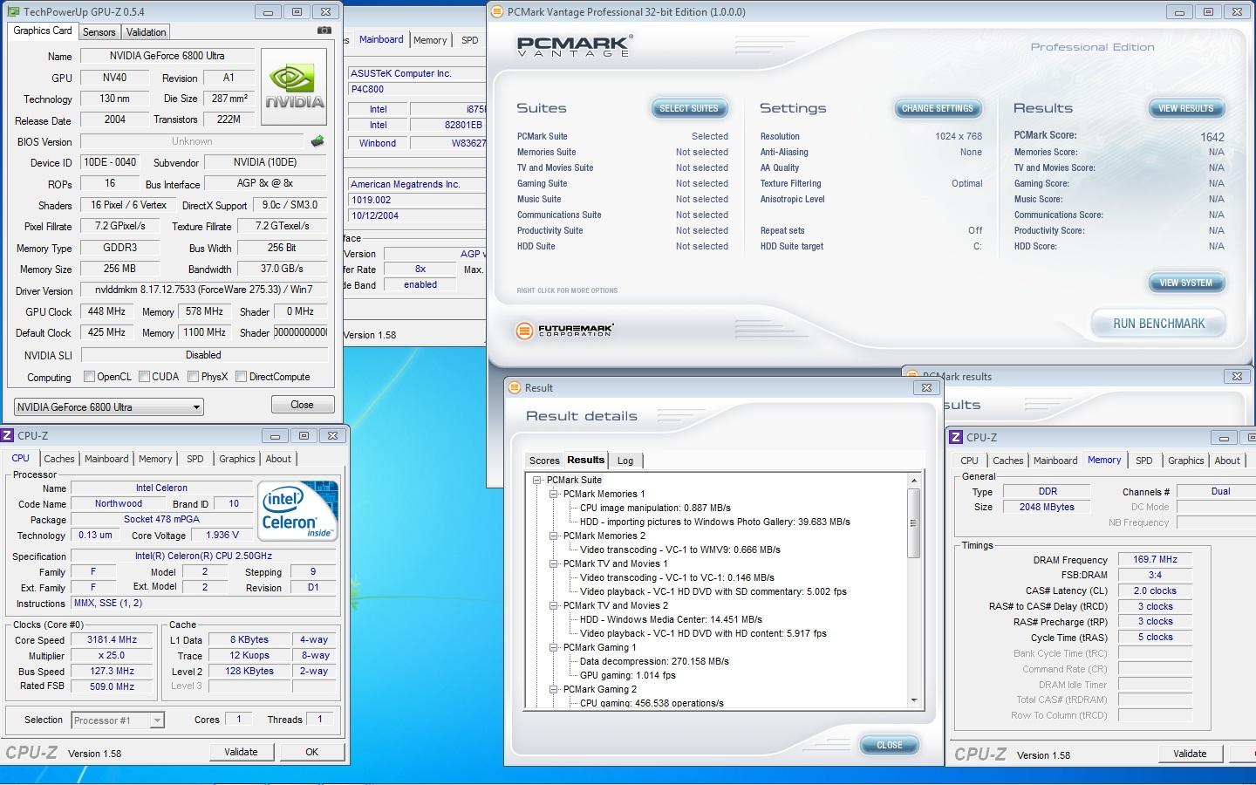Click the View Results button
This screenshot has height=785, width=1256.
pyautogui.click(x=1186, y=108)
